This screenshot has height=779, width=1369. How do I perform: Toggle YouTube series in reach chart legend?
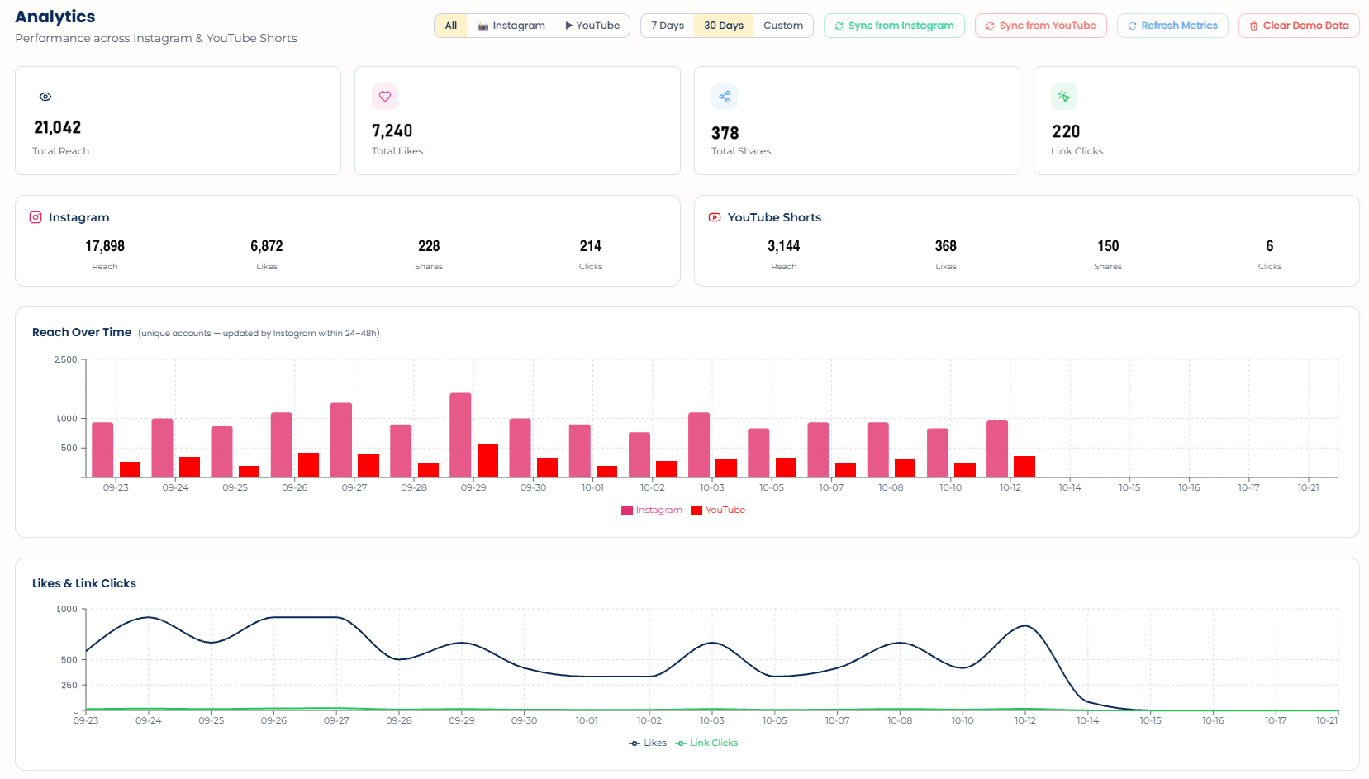(718, 511)
